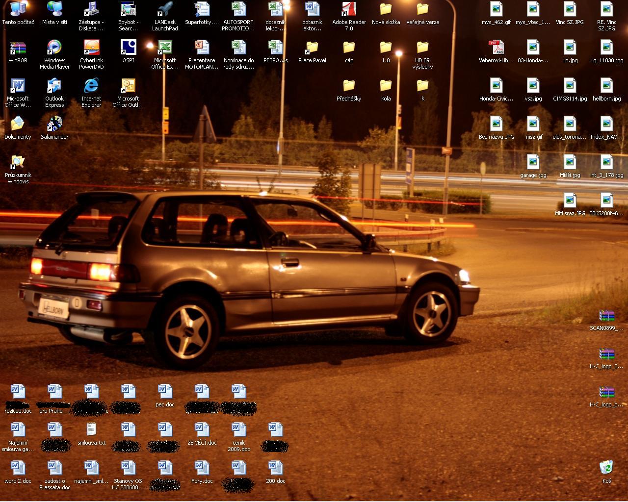Click the smlouva.txt text file
628x502 pixels.
[91, 430]
